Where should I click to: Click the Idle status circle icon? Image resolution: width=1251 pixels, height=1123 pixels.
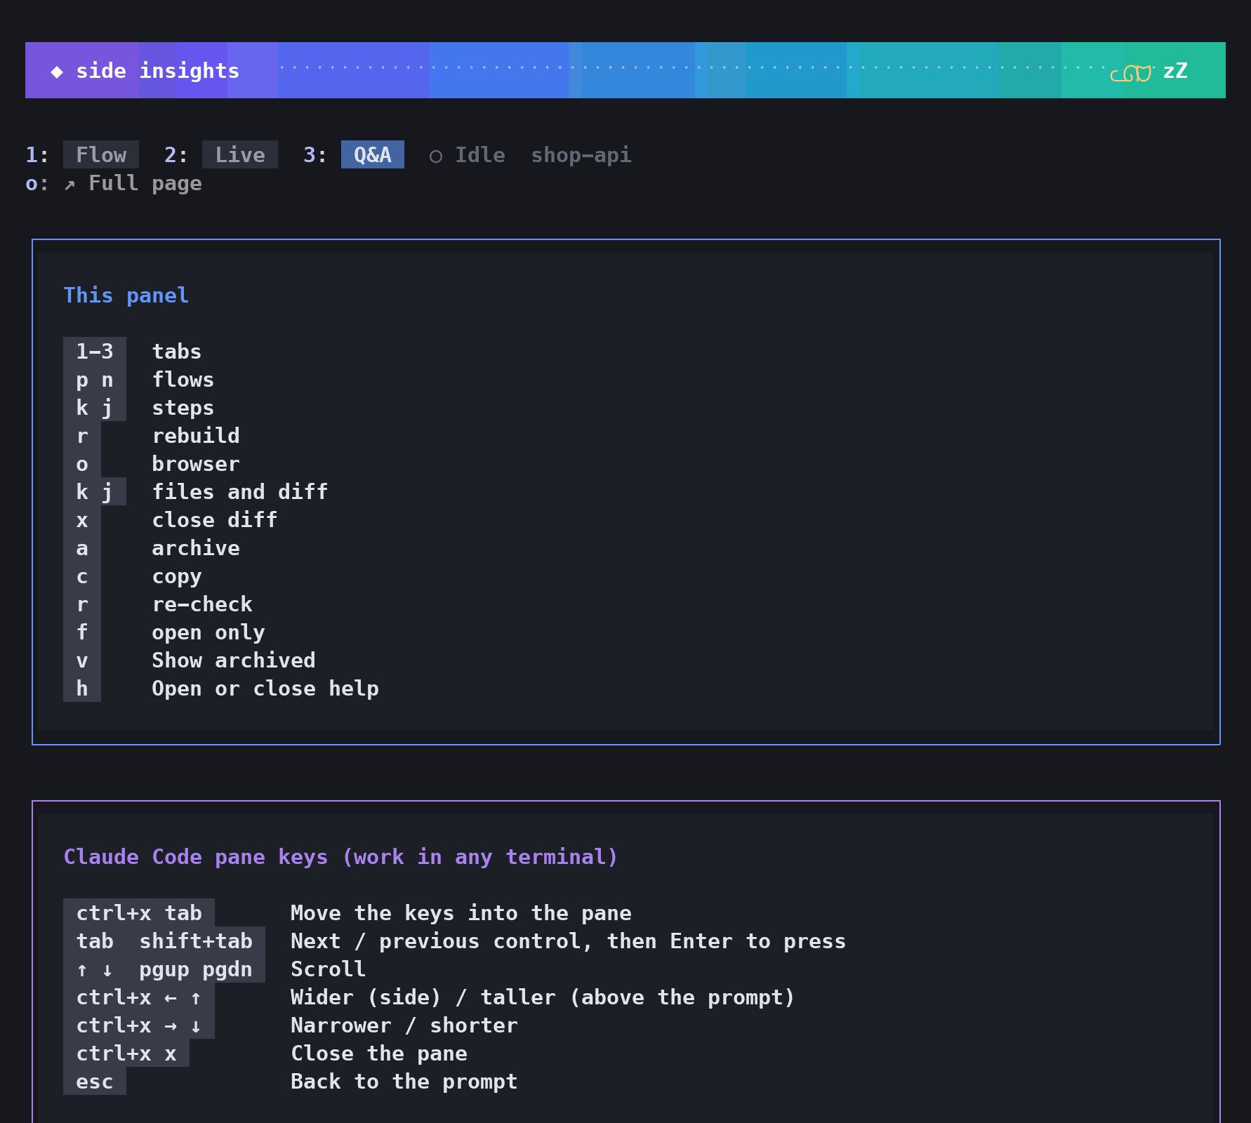coord(436,156)
